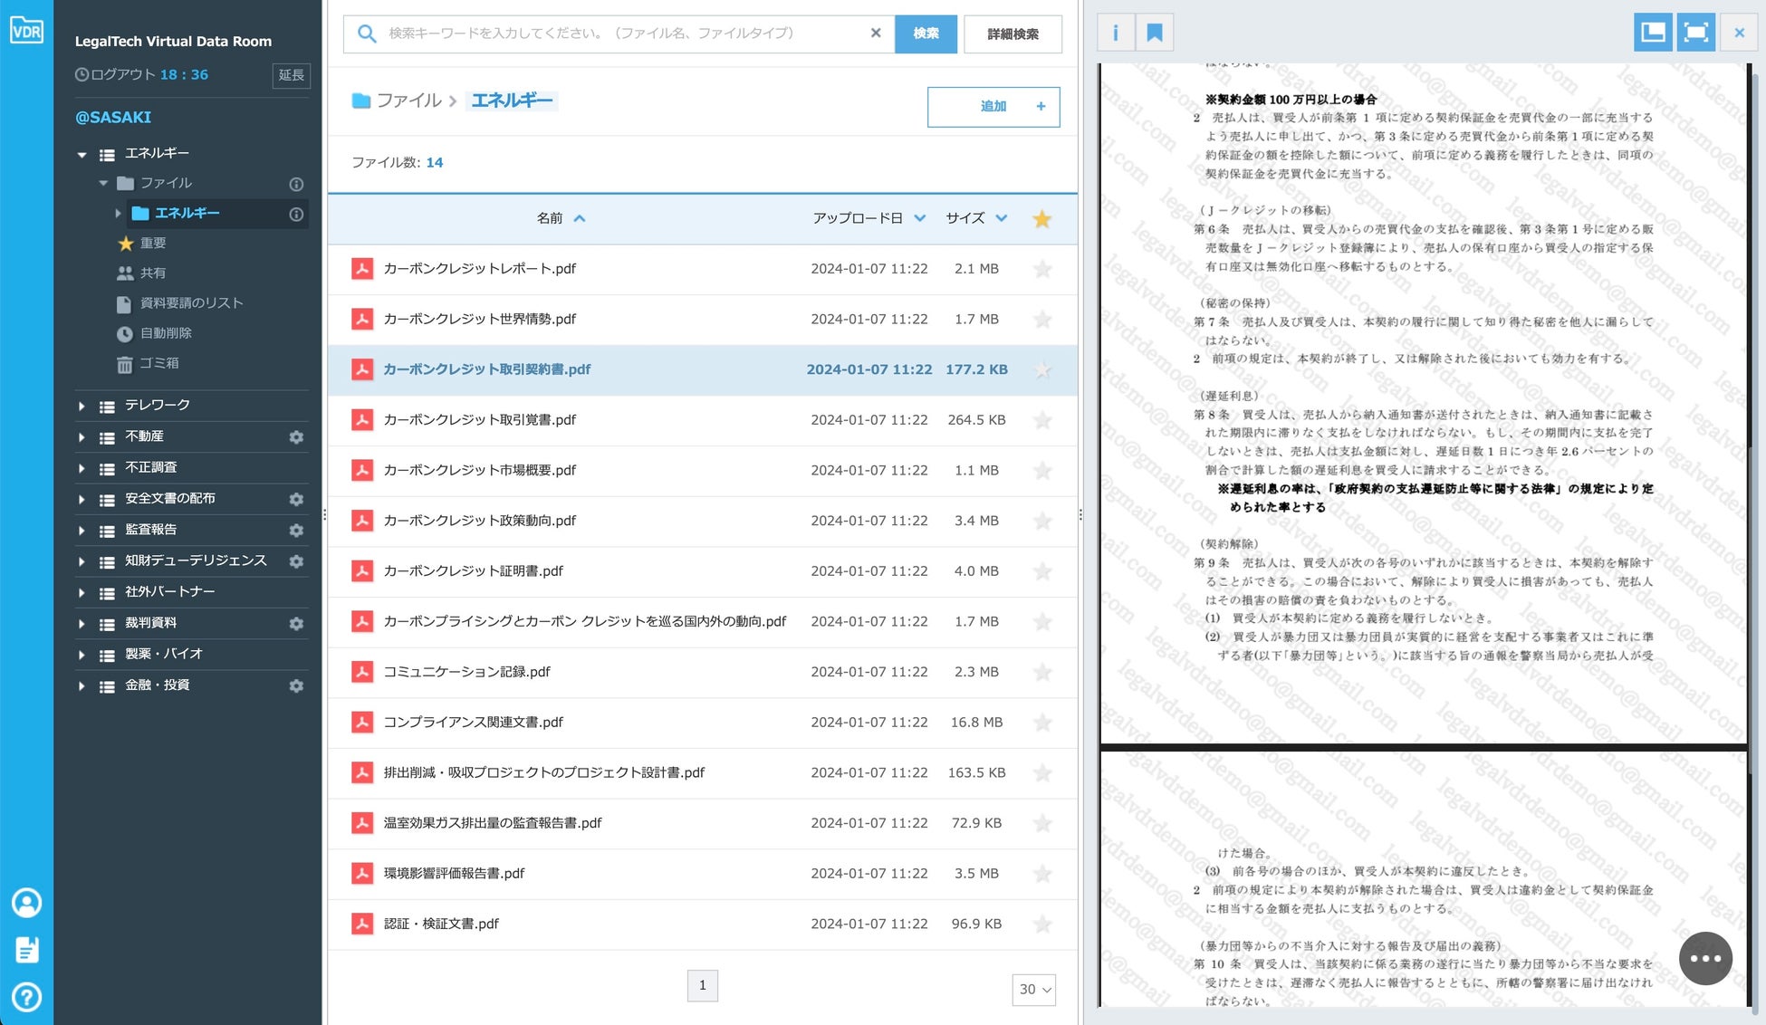Image resolution: width=1766 pixels, height=1025 pixels.
Task: Click the bookmark icon in viewer toolbar
Action: tap(1155, 34)
